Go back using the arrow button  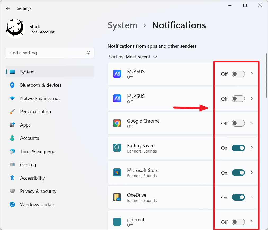pos(8,8)
